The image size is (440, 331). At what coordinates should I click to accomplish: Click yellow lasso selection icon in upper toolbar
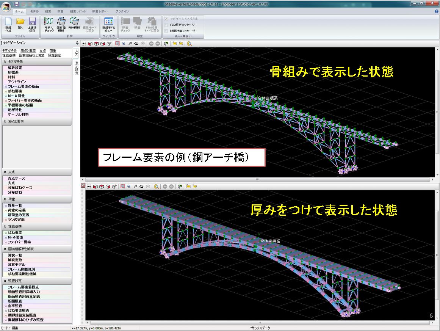point(181,44)
